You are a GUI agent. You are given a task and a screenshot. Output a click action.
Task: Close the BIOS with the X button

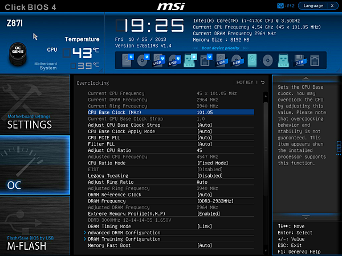(x=332, y=6)
